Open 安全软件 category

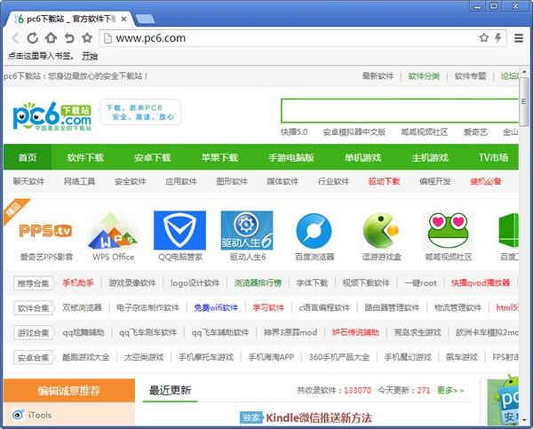(131, 181)
